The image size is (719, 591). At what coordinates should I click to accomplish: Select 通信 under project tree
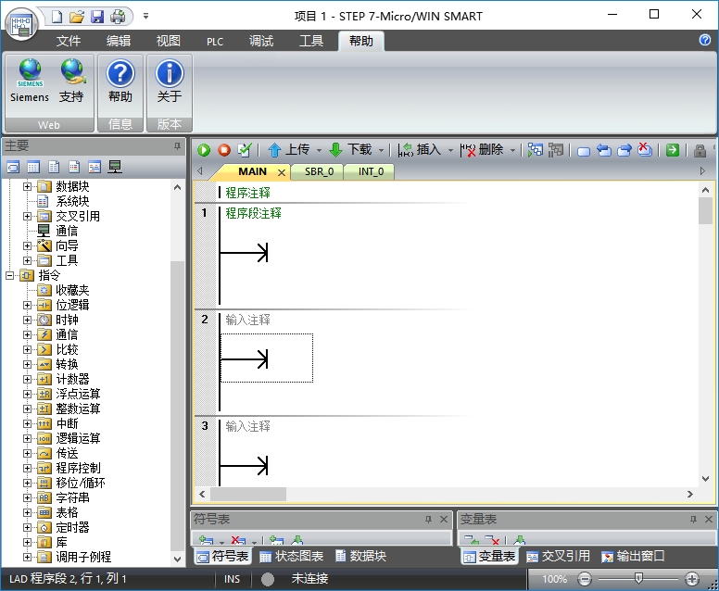67,231
